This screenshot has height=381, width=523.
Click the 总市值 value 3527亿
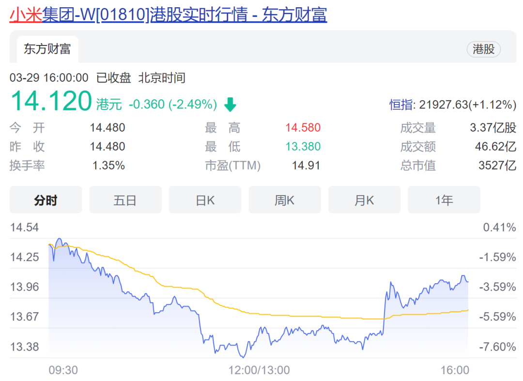click(x=497, y=166)
